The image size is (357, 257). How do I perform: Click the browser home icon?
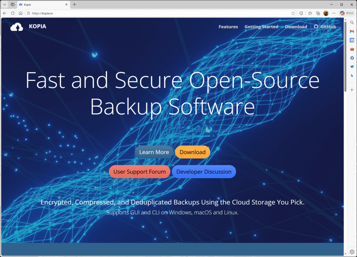click(21, 13)
